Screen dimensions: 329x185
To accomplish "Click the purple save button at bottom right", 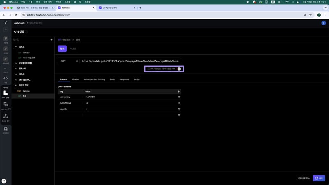I will [319, 178].
